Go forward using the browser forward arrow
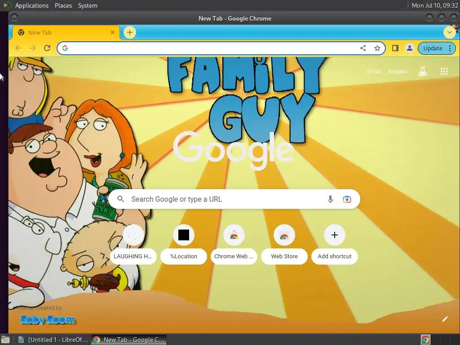The image size is (460, 345). pos(32,48)
